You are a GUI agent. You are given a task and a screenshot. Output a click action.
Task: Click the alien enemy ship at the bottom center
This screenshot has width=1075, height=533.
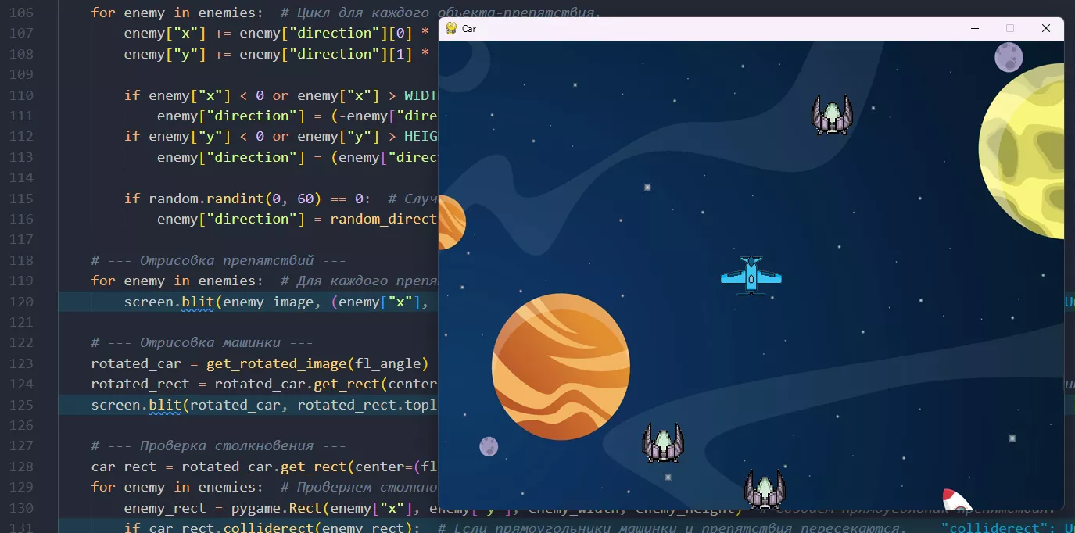(x=764, y=488)
